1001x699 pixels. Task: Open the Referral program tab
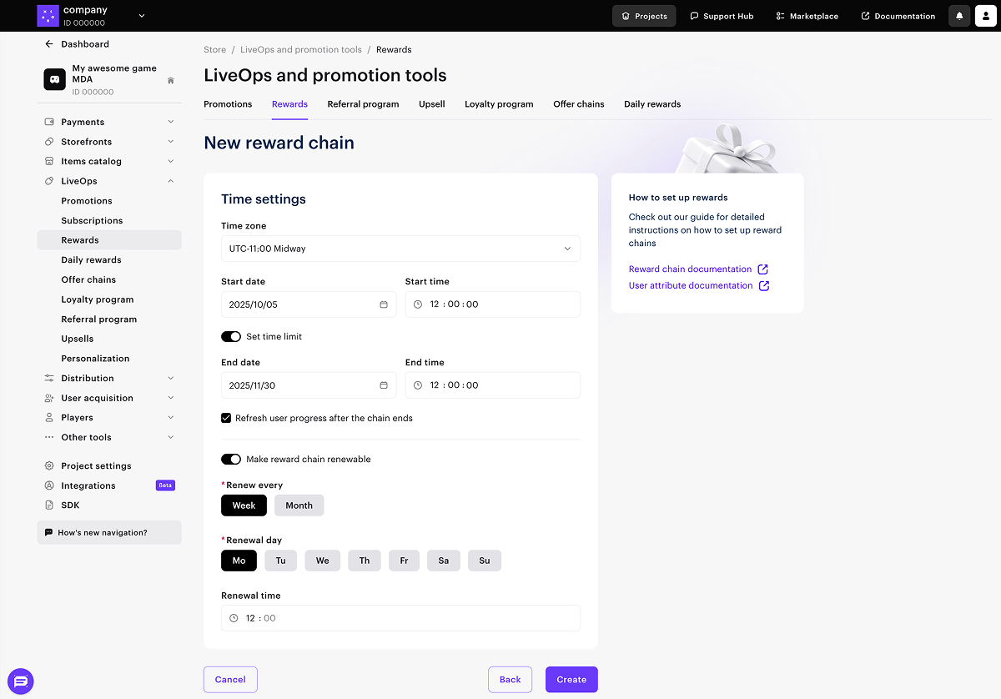(x=363, y=104)
